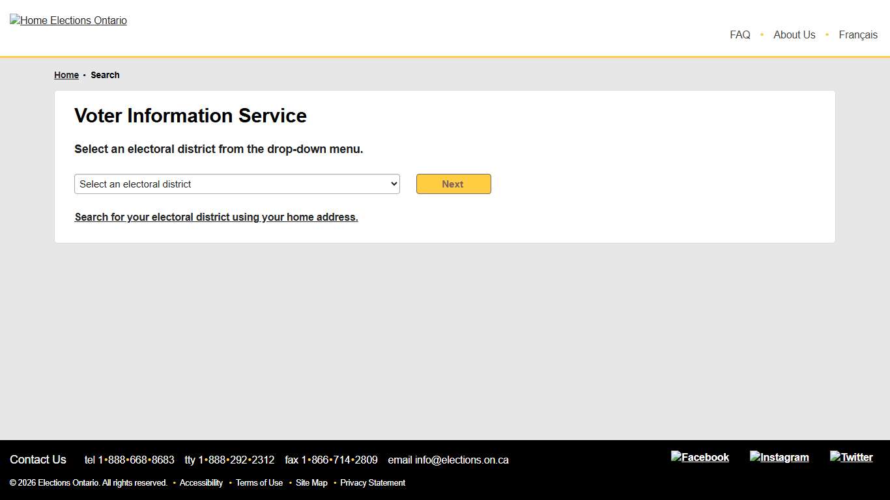890x500 pixels.
Task: Click the Home Elections Ontario logo
Action: click(68, 20)
